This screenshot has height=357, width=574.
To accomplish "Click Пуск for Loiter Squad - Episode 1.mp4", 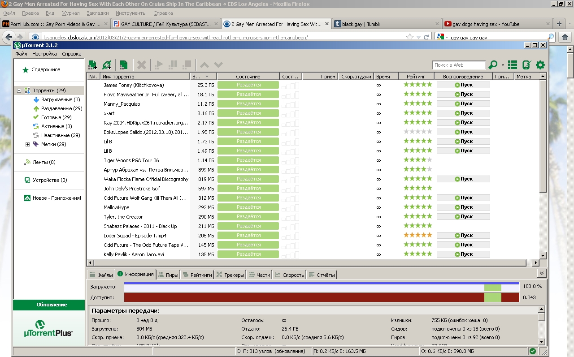I will point(463,235).
